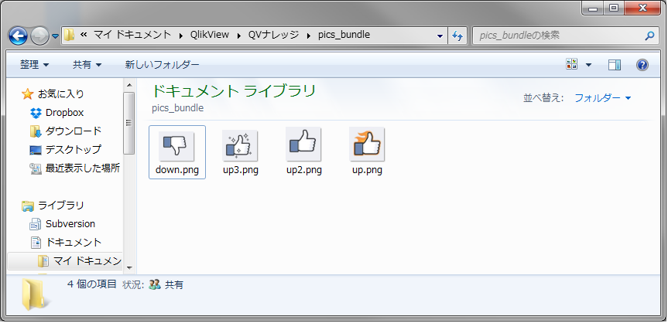
Task: Open the 共有 menu
Action: [x=87, y=65]
